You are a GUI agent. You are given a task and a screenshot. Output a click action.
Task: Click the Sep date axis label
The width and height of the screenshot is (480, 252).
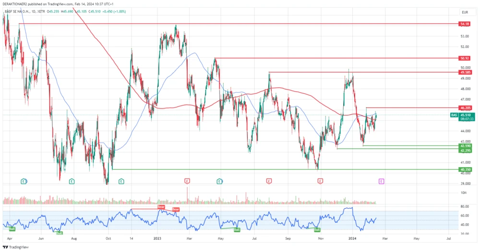pyautogui.click(x=288, y=238)
